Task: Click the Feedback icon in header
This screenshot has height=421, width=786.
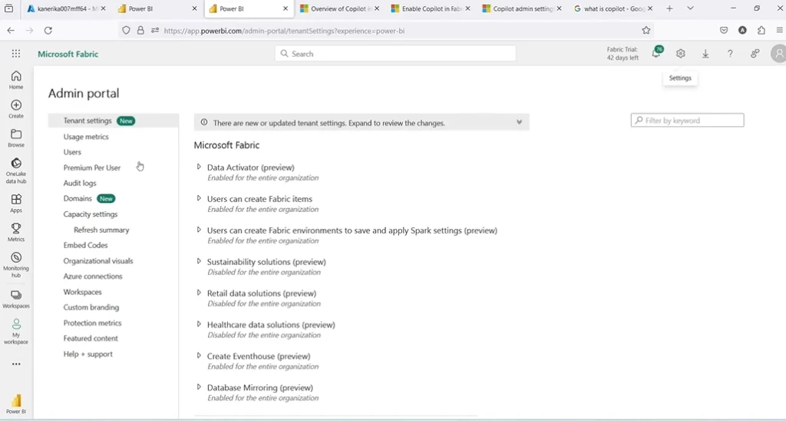Action: pos(755,54)
